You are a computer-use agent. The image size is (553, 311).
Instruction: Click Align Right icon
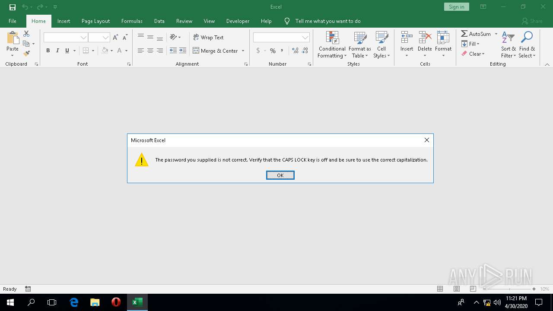160,51
